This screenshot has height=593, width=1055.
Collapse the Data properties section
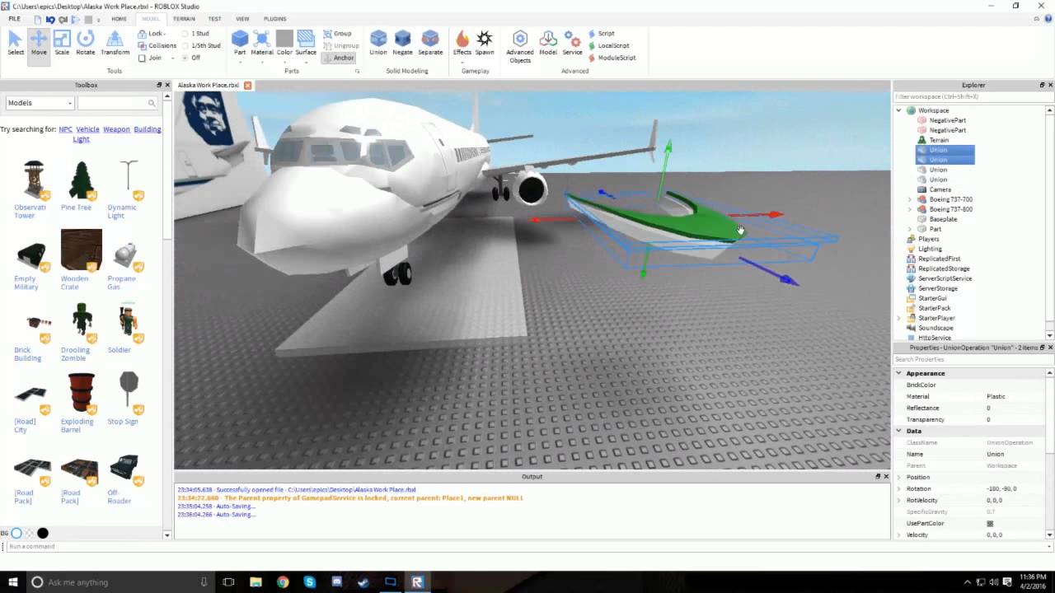click(899, 431)
